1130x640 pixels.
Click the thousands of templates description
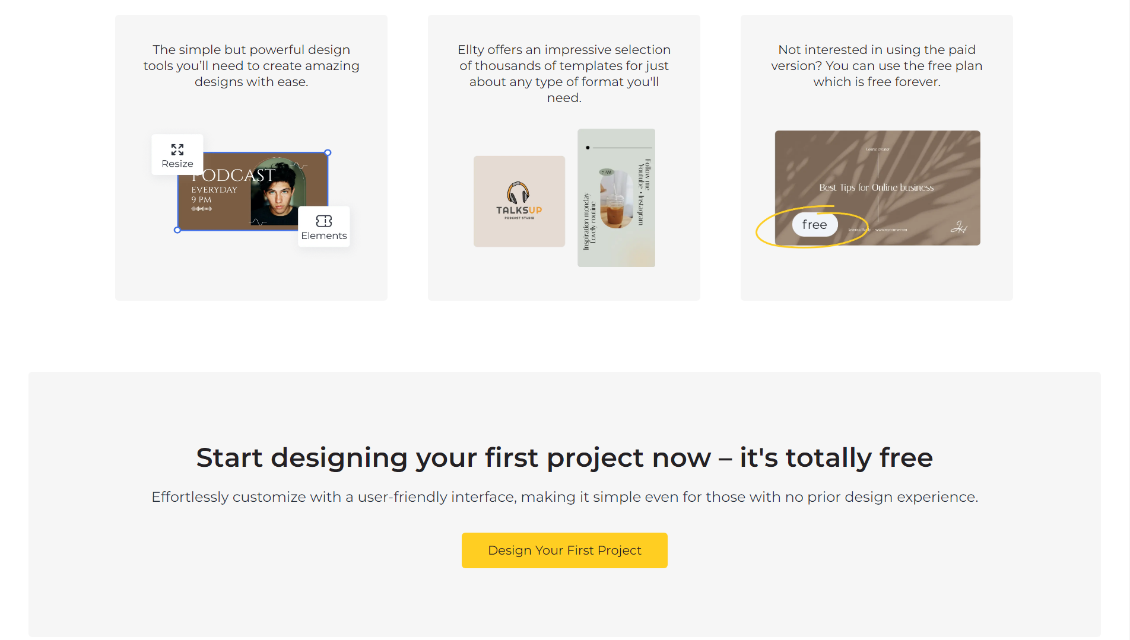(x=564, y=74)
